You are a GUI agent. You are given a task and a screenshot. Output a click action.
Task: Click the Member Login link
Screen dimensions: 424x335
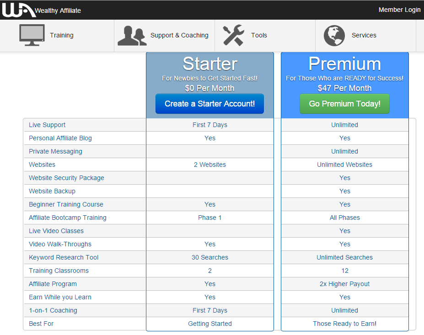399,10
